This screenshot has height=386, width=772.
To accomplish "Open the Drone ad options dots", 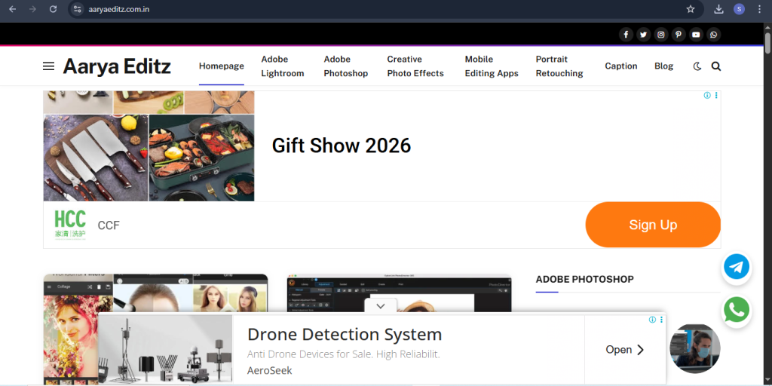I will point(661,320).
